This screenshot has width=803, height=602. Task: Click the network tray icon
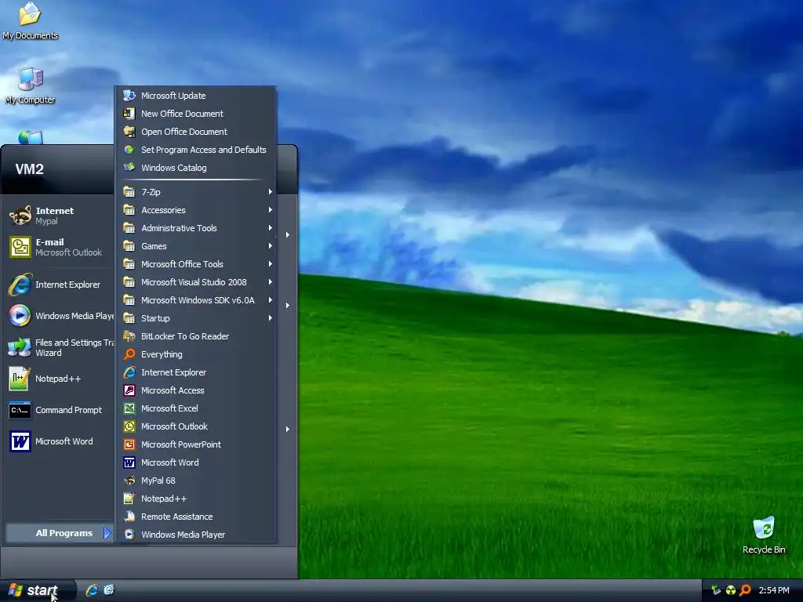click(x=716, y=591)
